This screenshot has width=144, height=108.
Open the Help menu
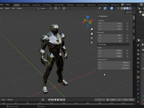tap(7, 4)
